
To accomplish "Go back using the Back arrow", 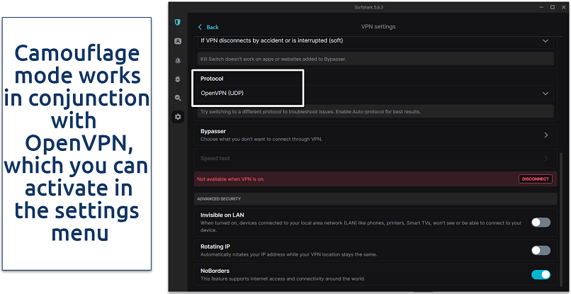I will click(x=208, y=27).
